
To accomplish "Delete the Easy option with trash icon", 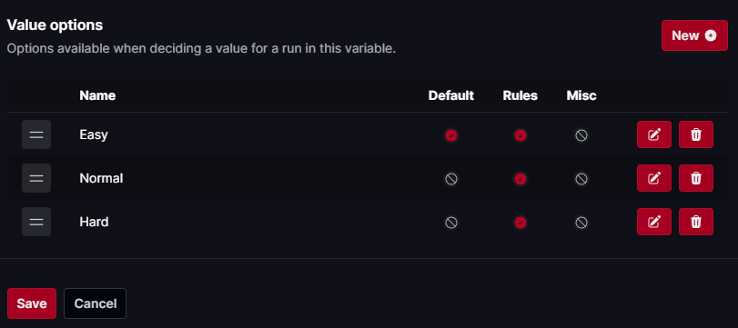I will tap(695, 134).
